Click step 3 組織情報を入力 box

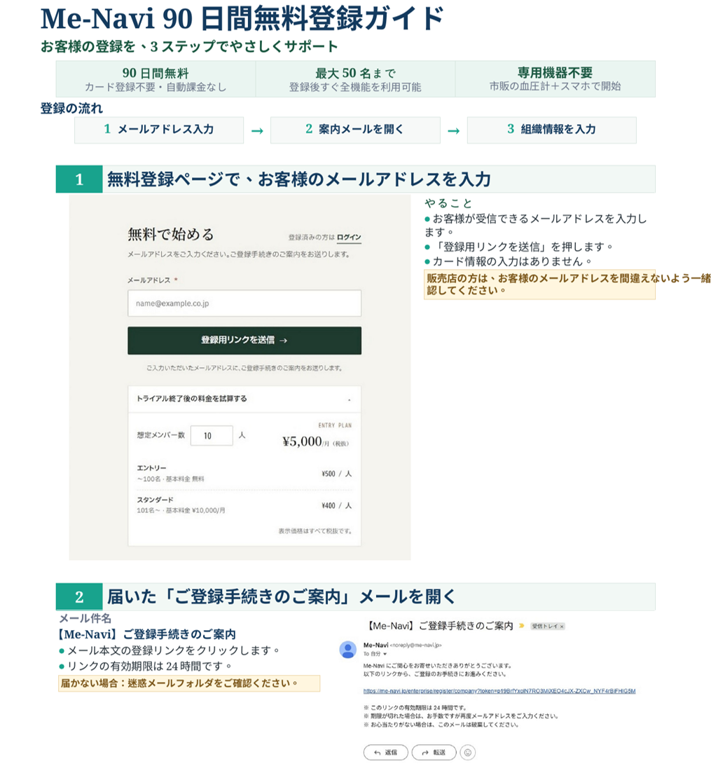[551, 130]
